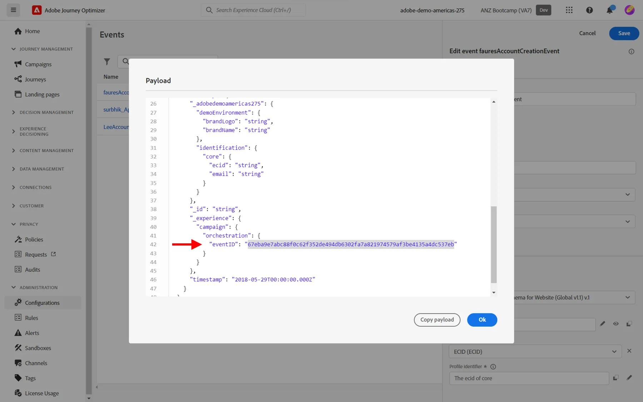Copy payload using icon right of the eye
Viewport: 643px width, 402px height.
pyautogui.click(x=629, y=324)
